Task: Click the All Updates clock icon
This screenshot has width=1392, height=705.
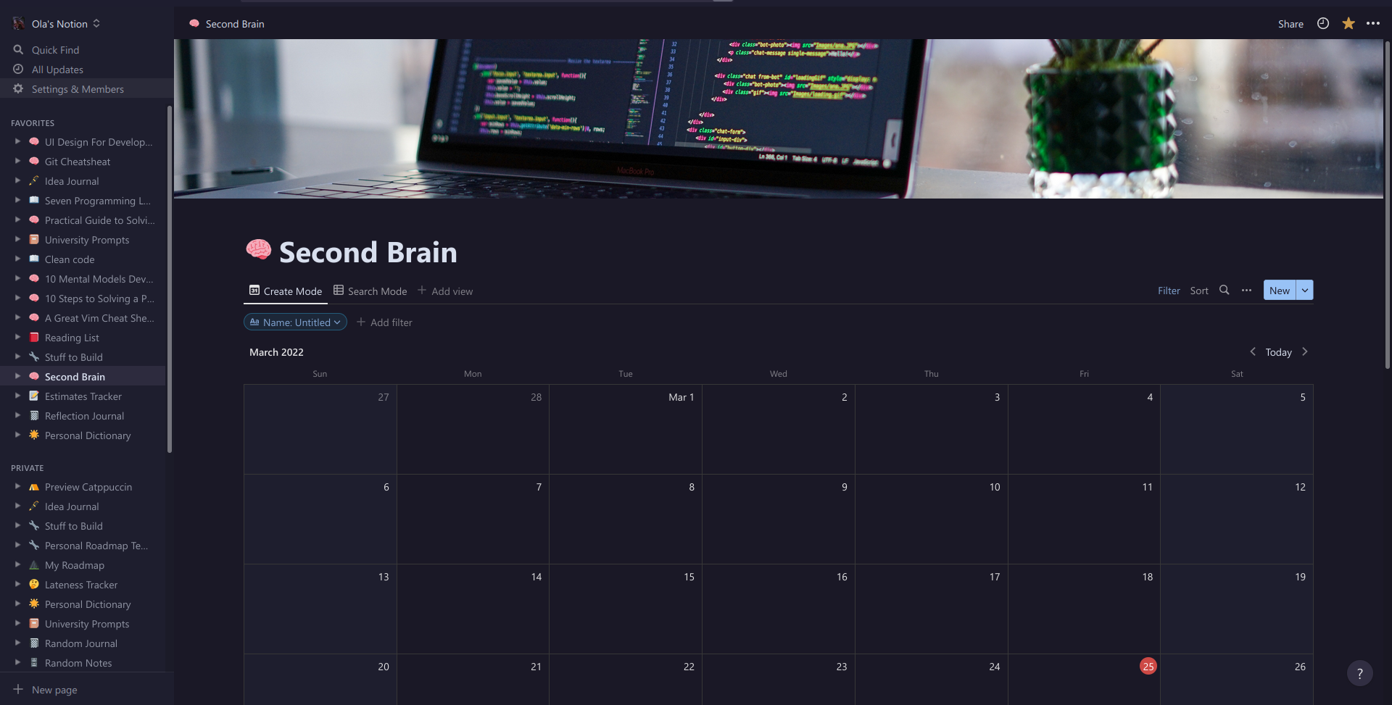Action: click(x=18, y=69)
